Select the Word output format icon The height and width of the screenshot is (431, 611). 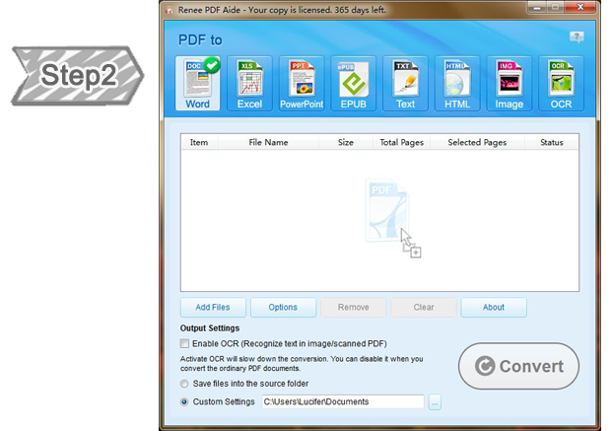click(x=198, y=83)
